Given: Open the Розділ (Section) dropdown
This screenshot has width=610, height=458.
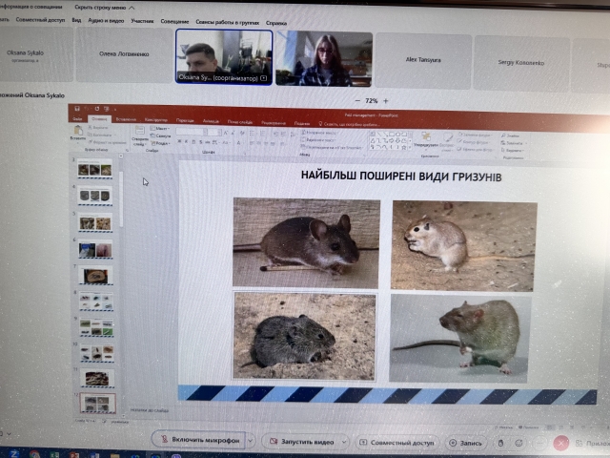Looking at the screenshot, I should click(x=160, y=143).
